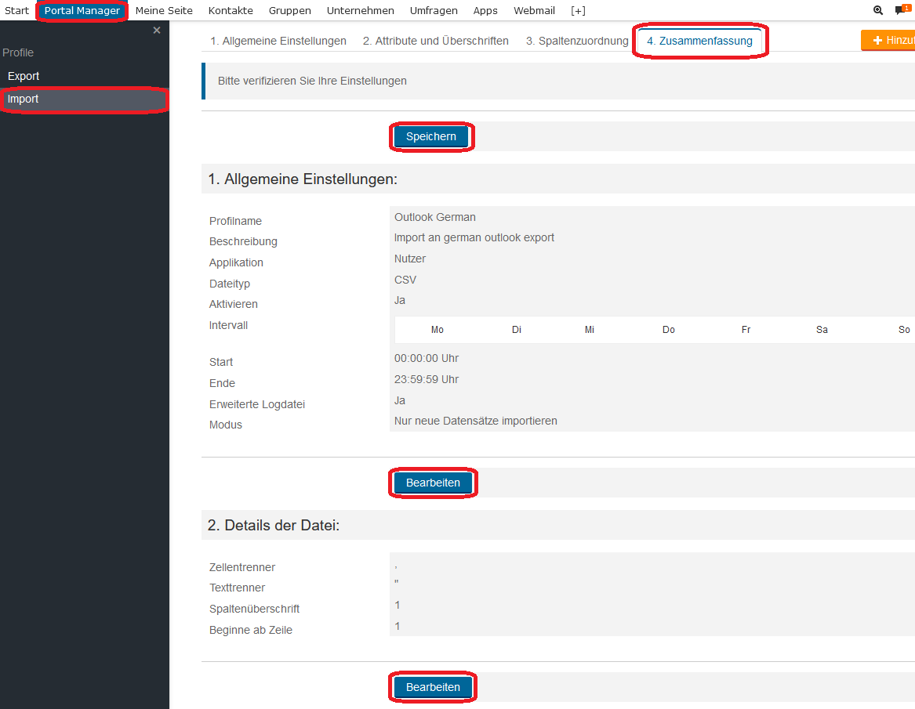
Task: Click the Speichern button
Action: pyautogui.click(x=431, y=137)
